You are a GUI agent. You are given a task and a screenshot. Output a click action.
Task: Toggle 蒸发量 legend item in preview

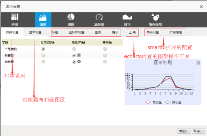coord(153,102)
